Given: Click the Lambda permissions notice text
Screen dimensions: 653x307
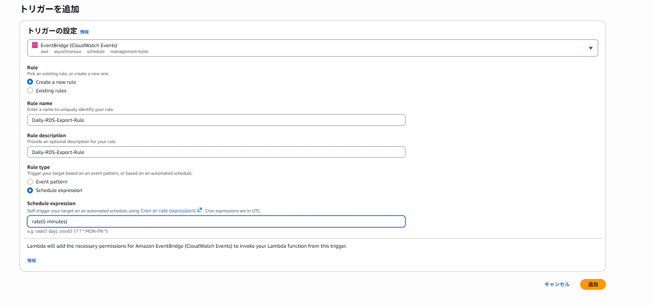Looking at the screenshot, I should click(187, 246).
